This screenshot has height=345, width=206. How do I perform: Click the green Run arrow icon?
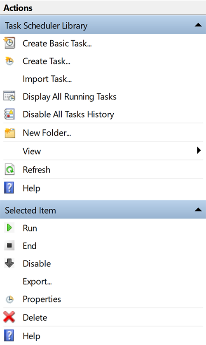[9, 228]
